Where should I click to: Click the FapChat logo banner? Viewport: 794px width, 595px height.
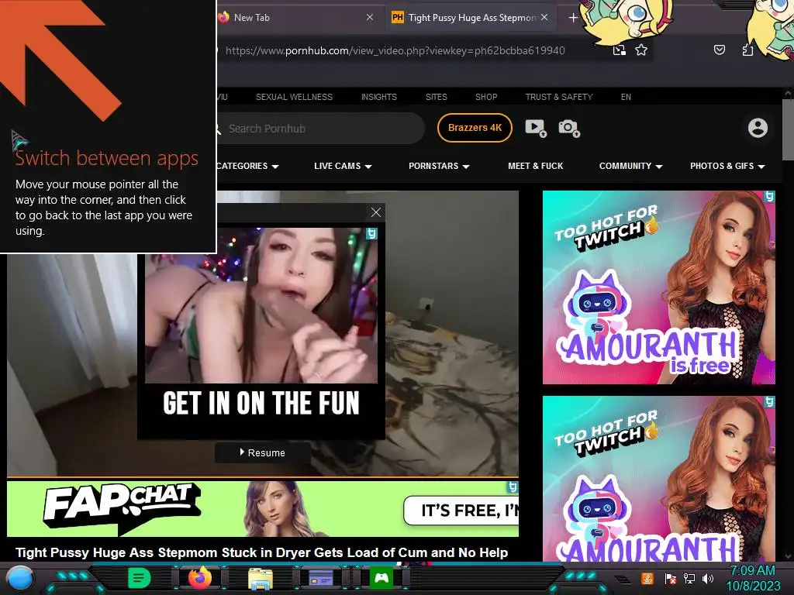[x=122, y=507]
